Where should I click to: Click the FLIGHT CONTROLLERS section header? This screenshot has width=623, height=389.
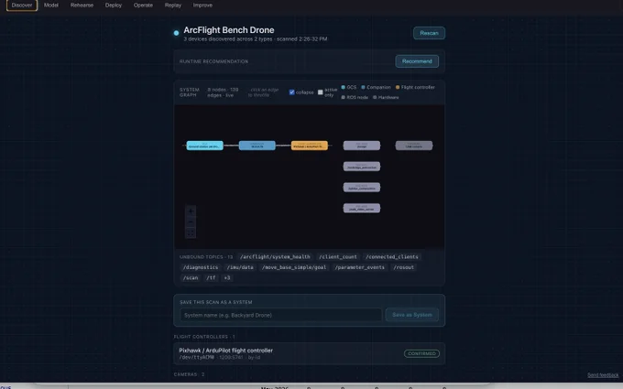point(204,337)
